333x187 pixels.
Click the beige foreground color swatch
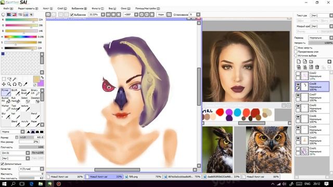[x=36, y=79]
